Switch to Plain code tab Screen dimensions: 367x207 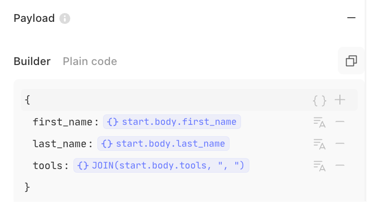coord(90,61)
